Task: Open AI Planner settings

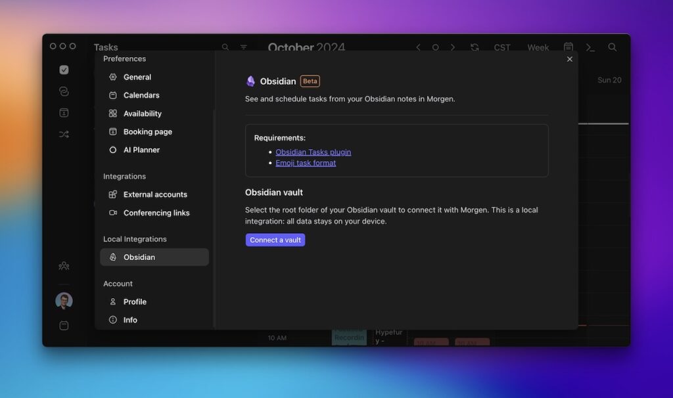Action: pyautogui.click(x=141, y=150)
